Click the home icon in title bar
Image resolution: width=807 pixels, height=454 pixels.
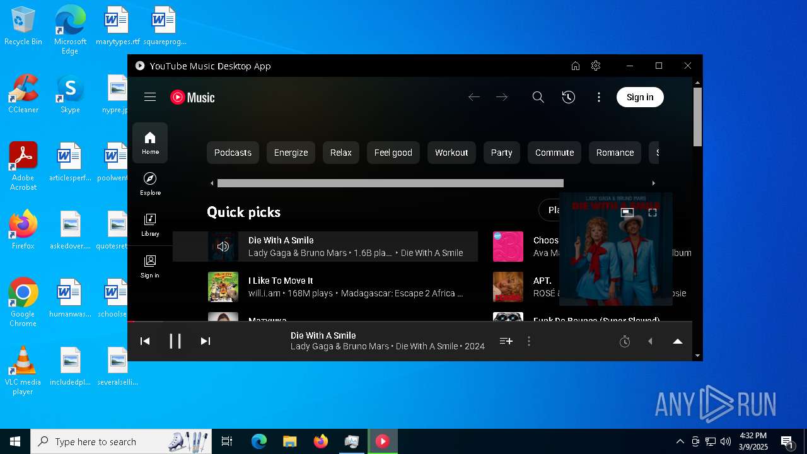(575, 66)
